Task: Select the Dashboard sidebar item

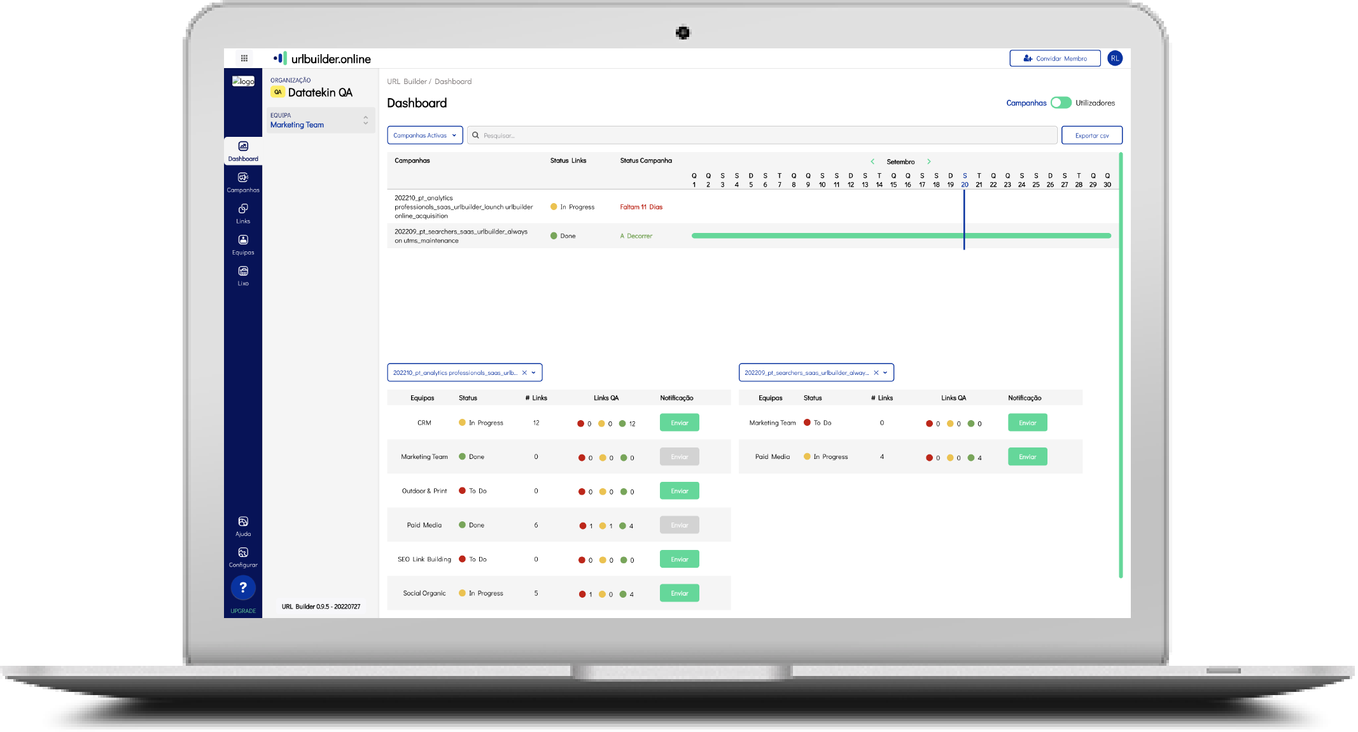Action: pos(243,151)
